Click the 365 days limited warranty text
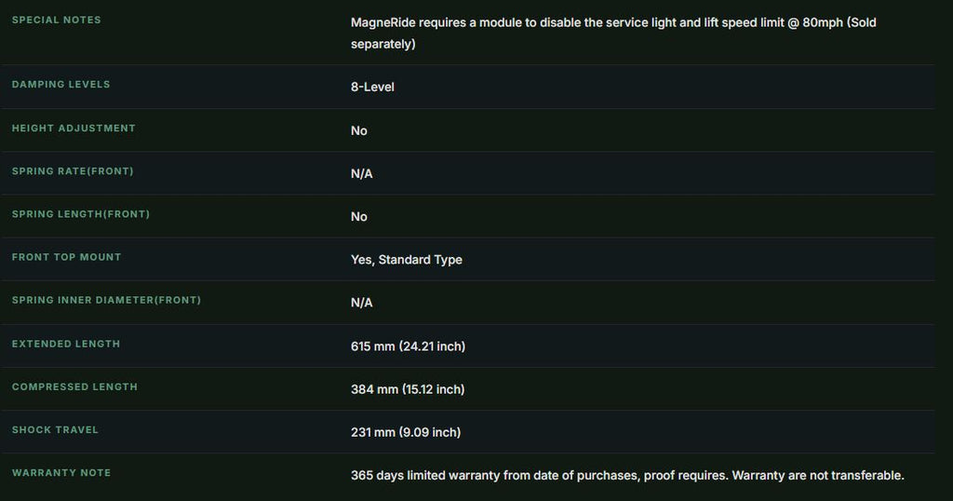 point(627,476)
